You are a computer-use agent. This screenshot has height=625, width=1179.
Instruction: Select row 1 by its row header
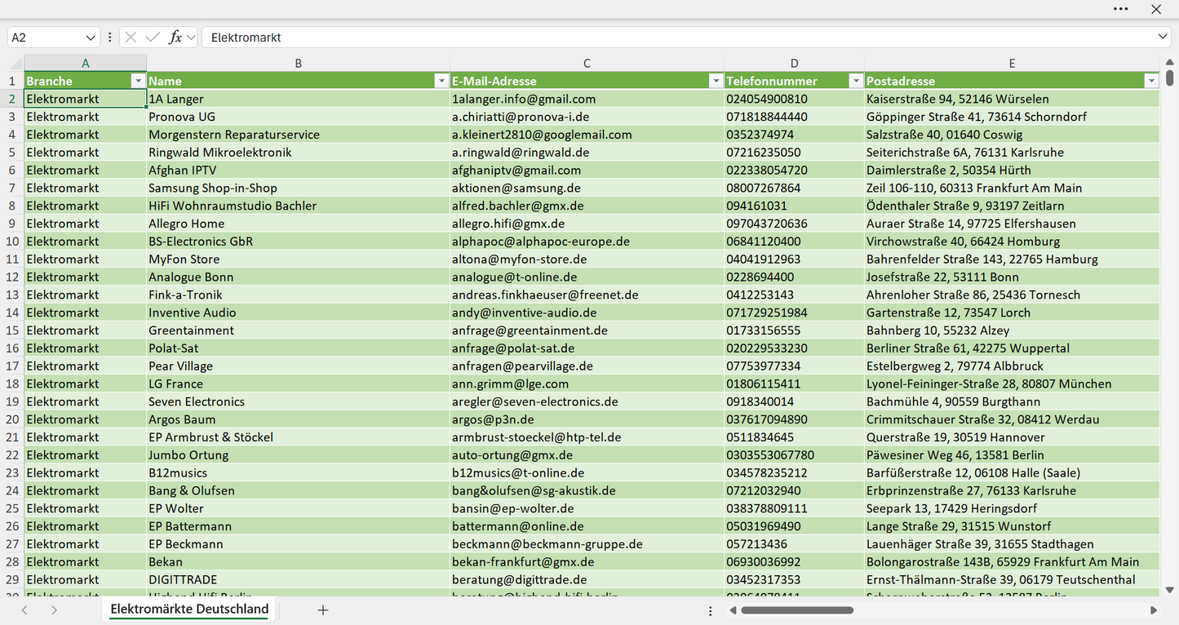pos(12,81)
